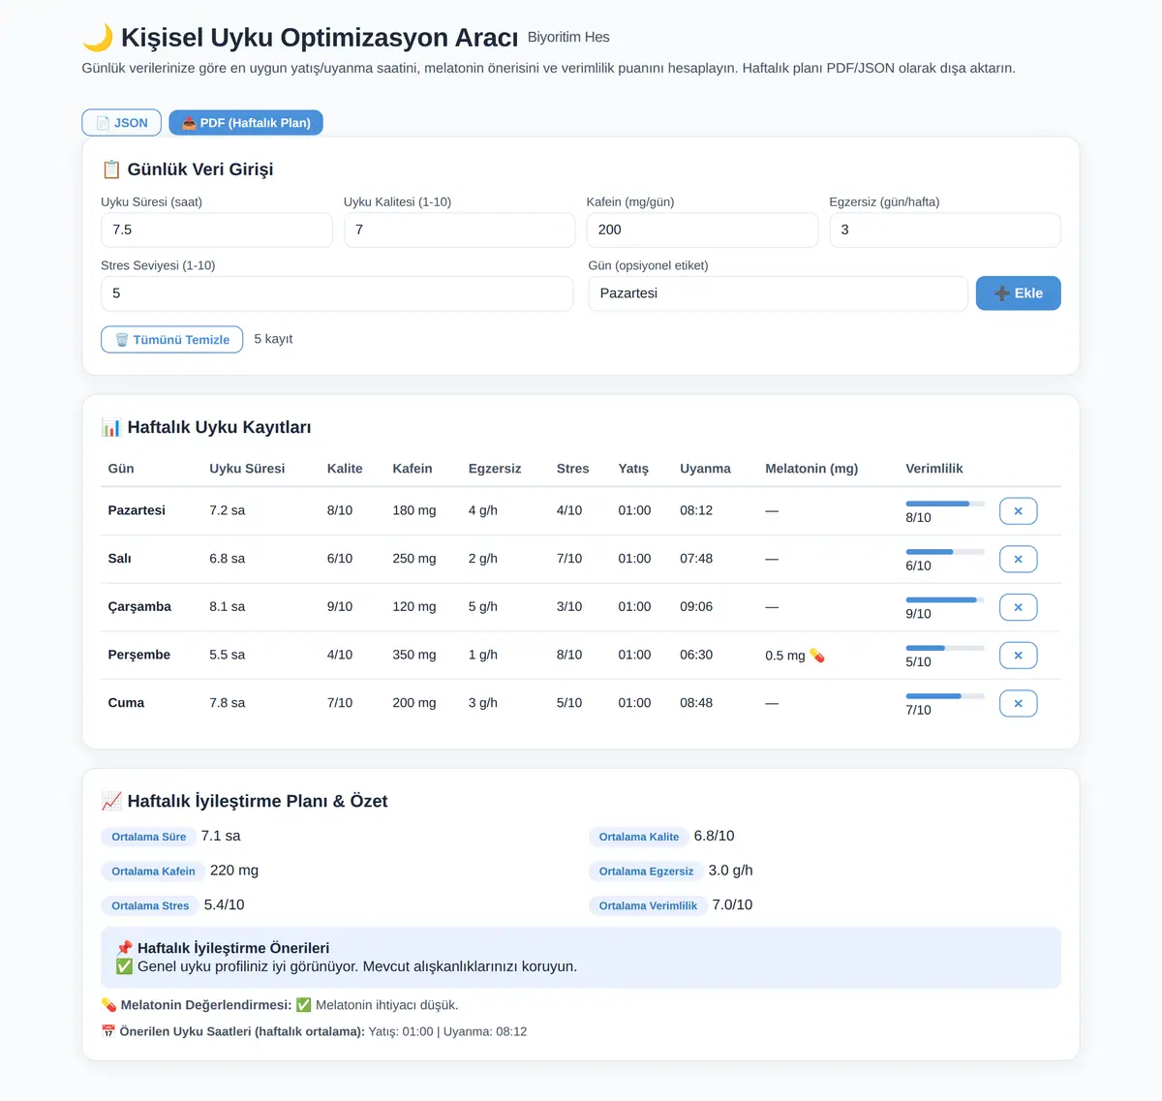Click the Ortalama Egzersiz badge

click(x=646, y=872)
